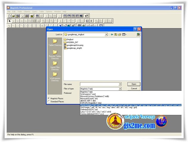The width and height of the screenshot is (188, 142).
Task: Create New Folder icon in Open dialog
Action: coord(120,35)
